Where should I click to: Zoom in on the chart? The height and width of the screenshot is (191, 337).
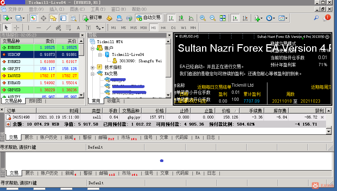202,18
